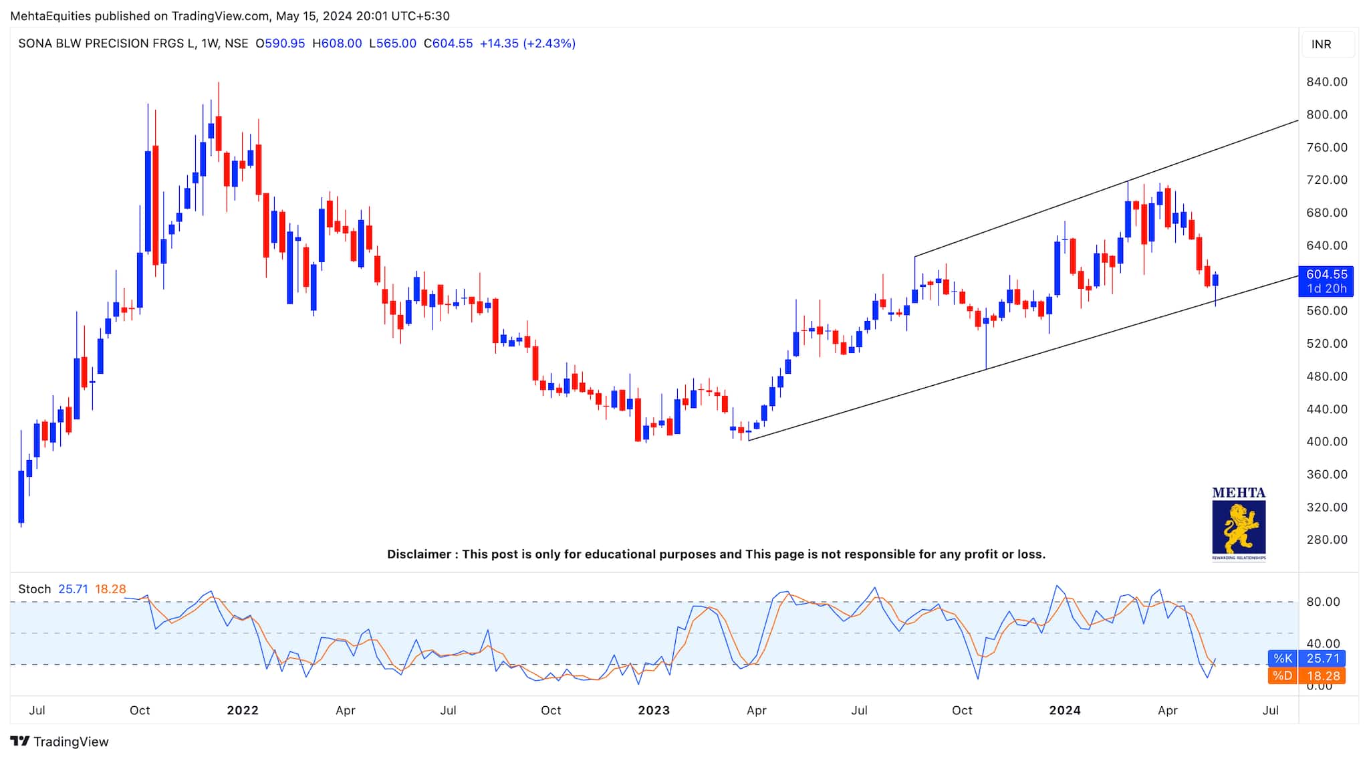Click the disclaimer text on chart
Screen dimensions: 1369x759
coord(716,554)
